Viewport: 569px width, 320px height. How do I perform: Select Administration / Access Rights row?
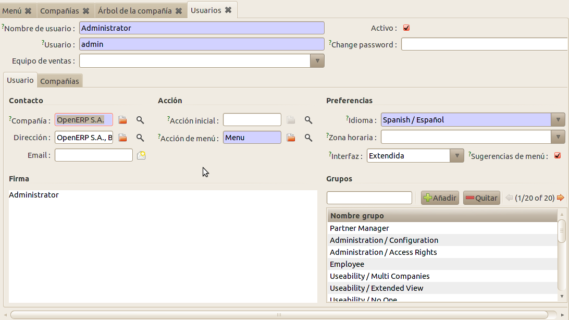coord(442,252)
